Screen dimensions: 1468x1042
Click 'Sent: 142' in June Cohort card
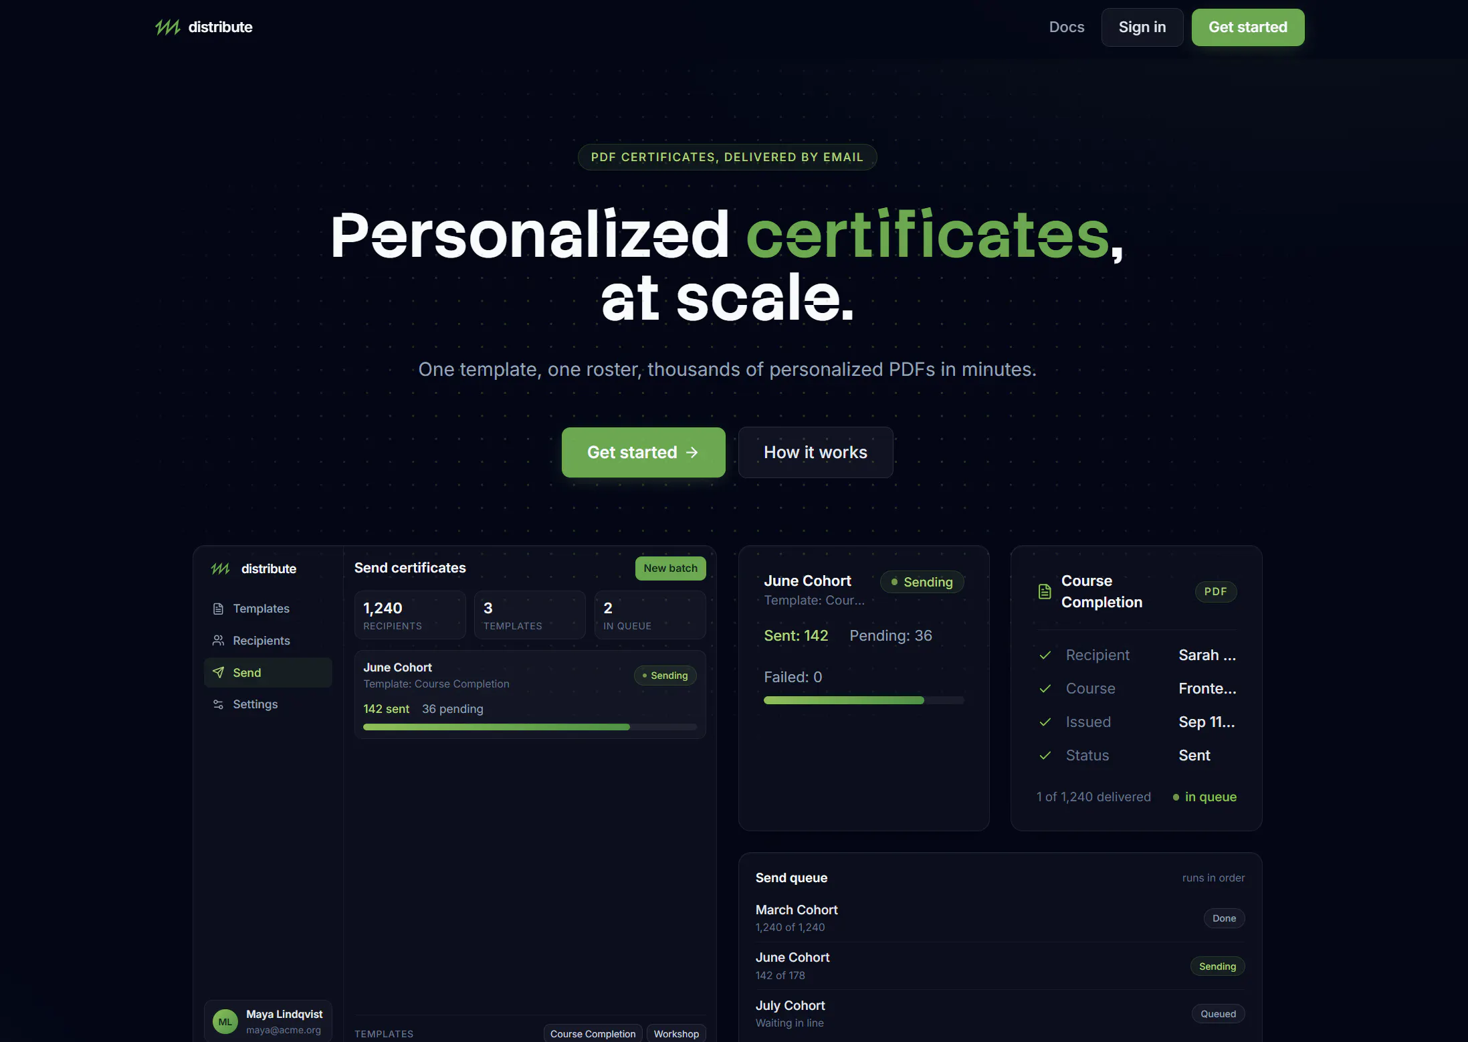[796, 636]
